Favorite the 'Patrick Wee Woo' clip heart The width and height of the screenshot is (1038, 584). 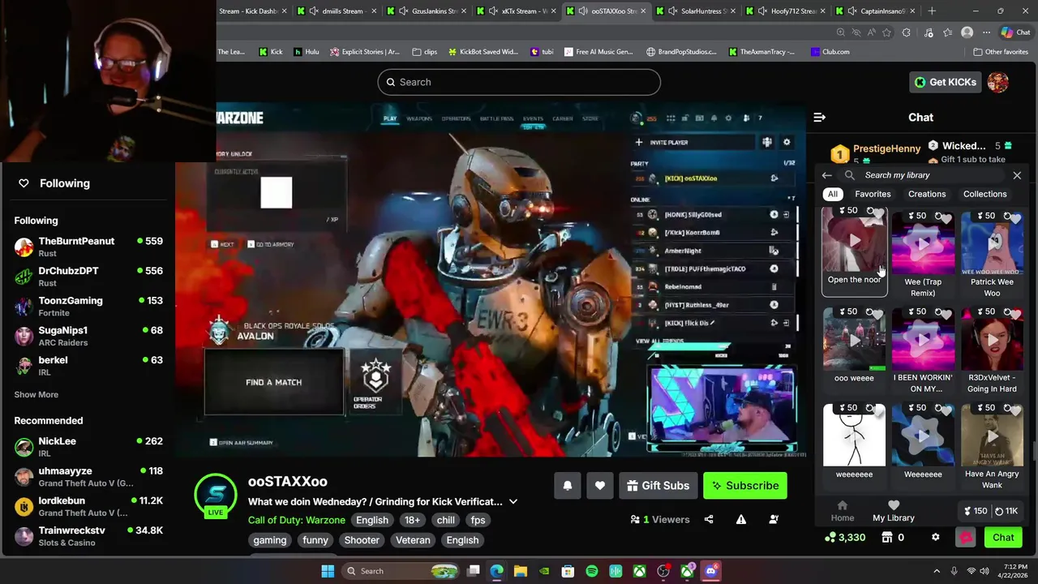(x=1014, y=218)
